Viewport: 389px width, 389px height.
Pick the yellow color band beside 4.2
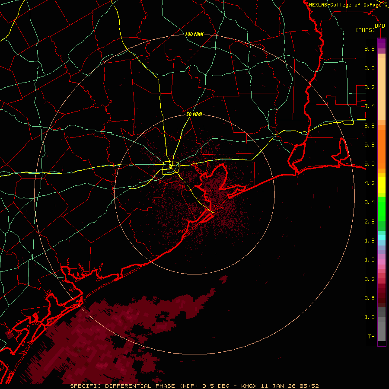(382, 185)
